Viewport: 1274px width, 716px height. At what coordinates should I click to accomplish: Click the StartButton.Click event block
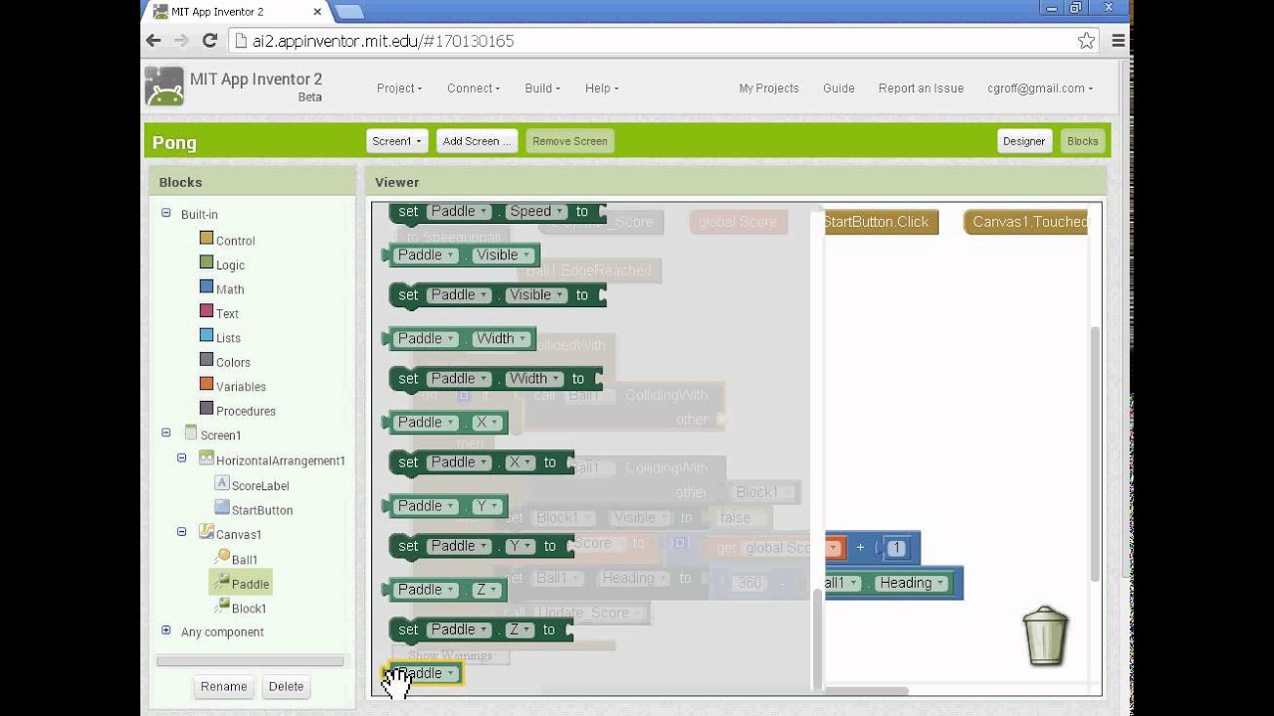[x=881, y=222]
